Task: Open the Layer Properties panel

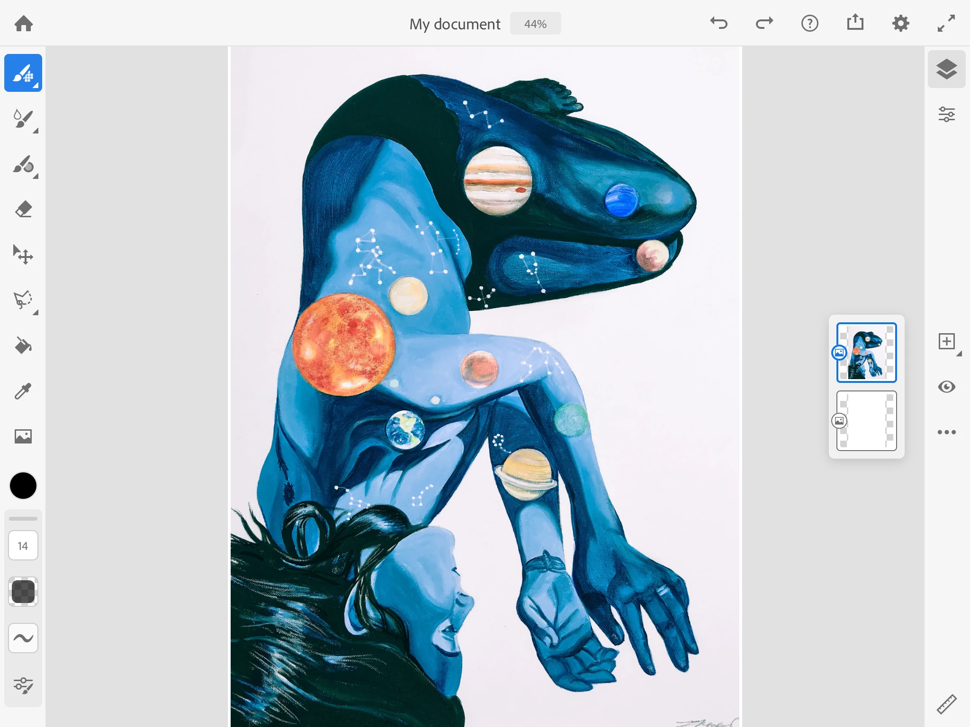Action: point(946,115)
